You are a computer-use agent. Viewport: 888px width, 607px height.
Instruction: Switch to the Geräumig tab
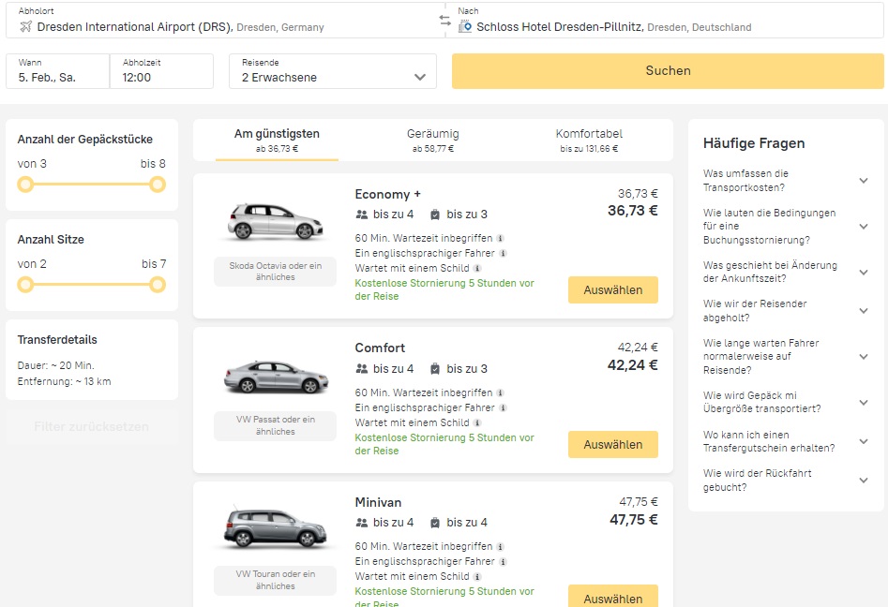point(432,140)
